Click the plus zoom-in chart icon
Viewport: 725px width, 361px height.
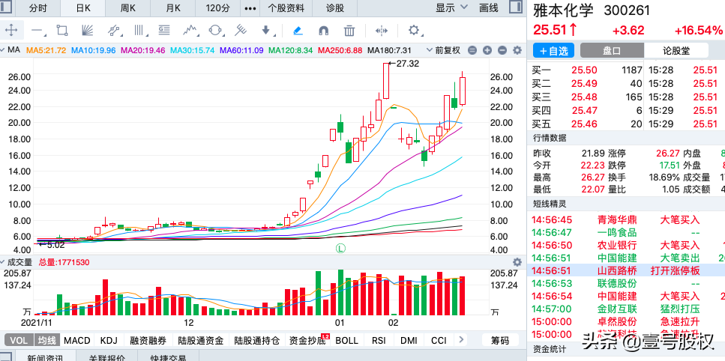coord(487,50)
